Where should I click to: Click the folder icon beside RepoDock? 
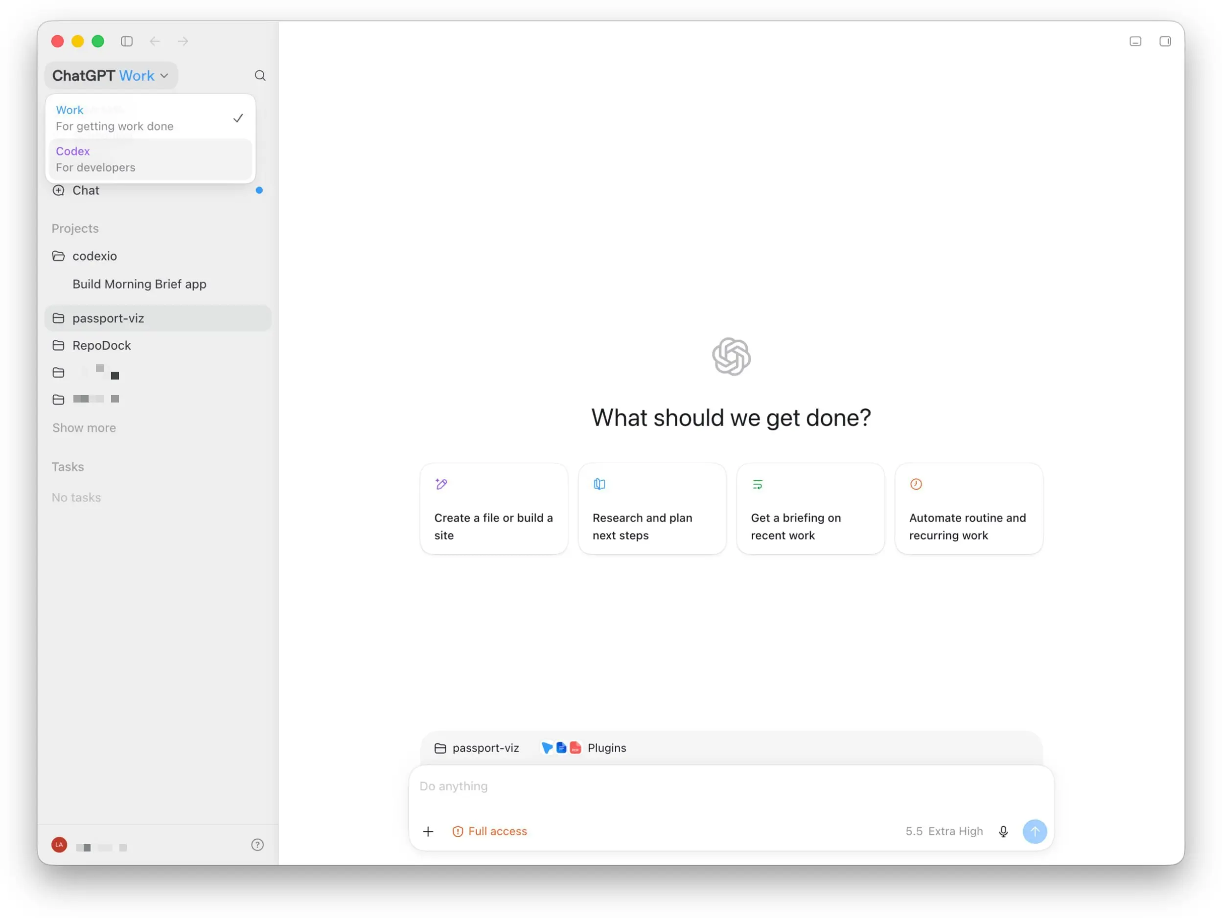click(x=58, y=346)
